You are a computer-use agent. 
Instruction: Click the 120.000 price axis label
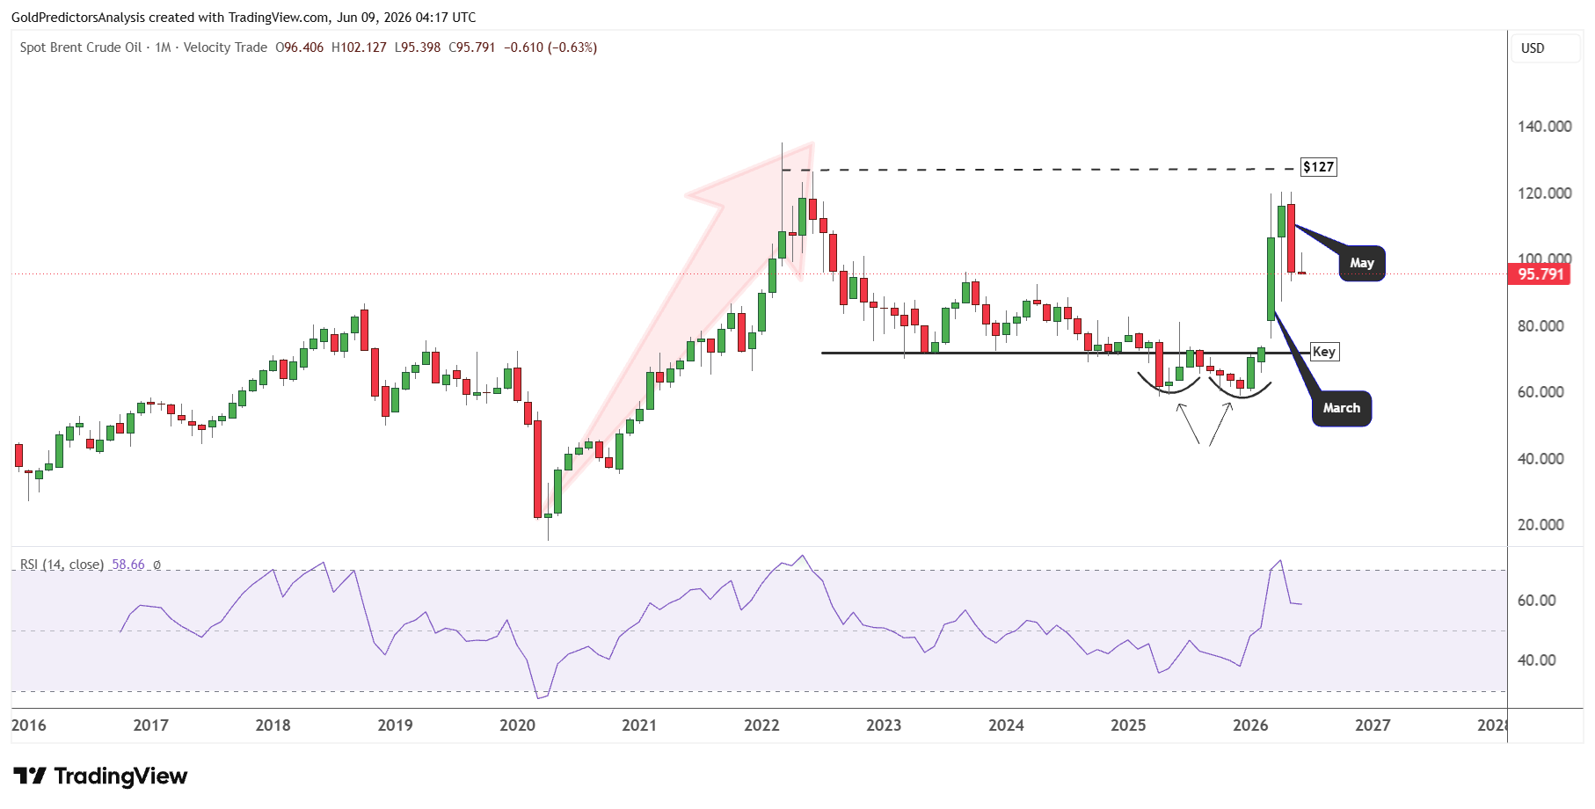coord(1544,193)
